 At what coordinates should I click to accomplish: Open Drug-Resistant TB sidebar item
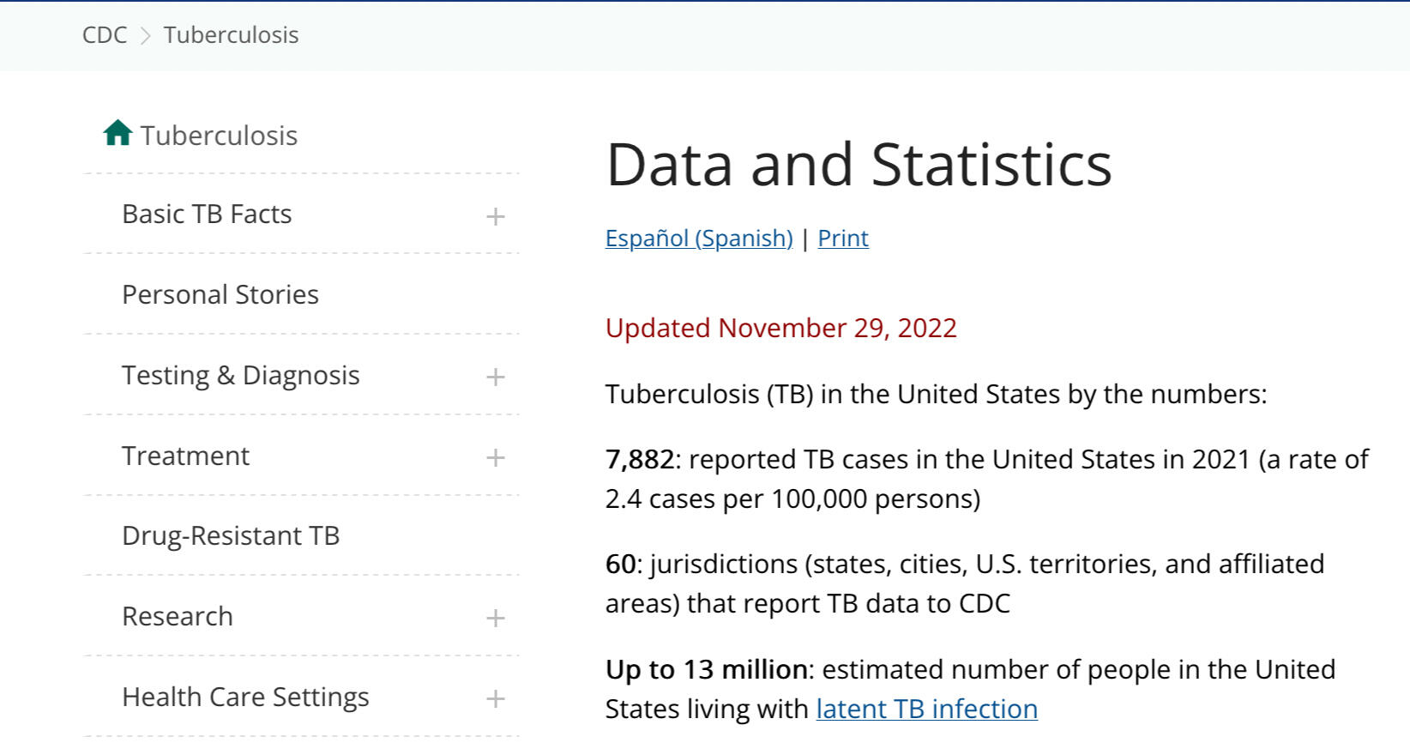tap(231, 535)
